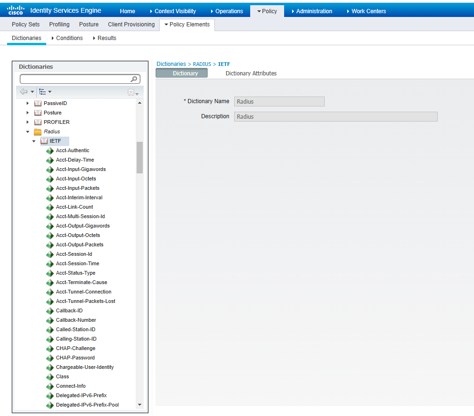Click the back arrow icon in tree toolbar
The width and height of the screenshot is (474, 416).
coord(24,91)
